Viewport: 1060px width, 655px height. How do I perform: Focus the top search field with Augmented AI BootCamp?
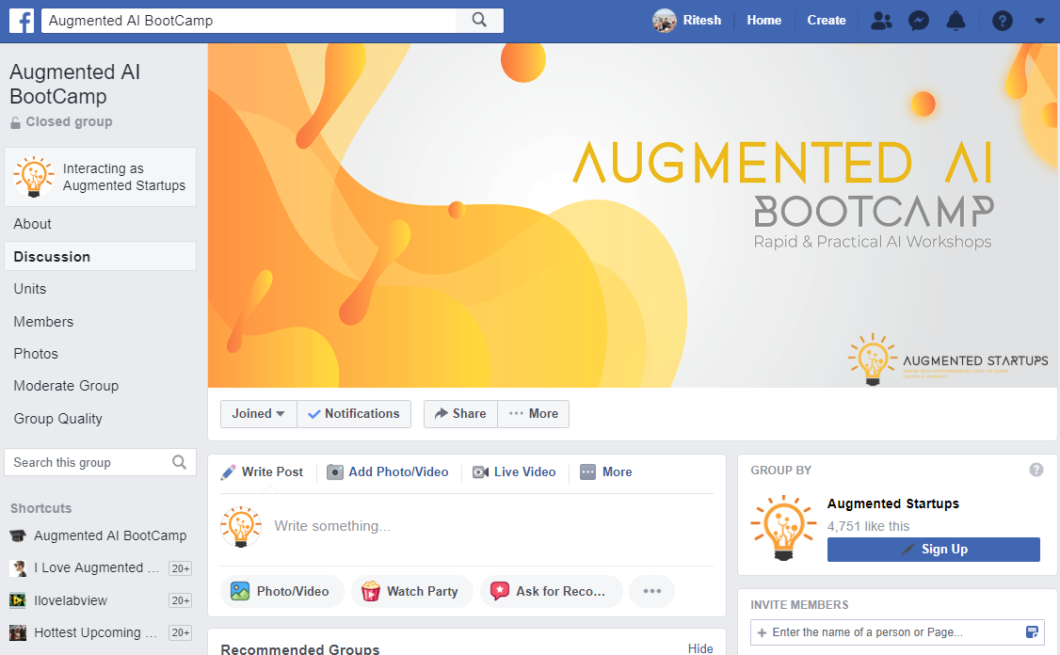(x=249, y=21)
